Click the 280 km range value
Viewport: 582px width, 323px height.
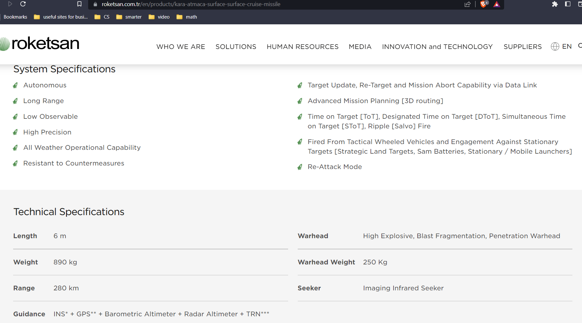point(66,288)
